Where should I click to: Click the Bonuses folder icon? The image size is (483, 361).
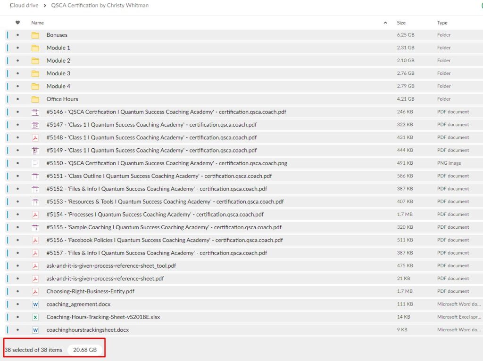pos(35,35)
